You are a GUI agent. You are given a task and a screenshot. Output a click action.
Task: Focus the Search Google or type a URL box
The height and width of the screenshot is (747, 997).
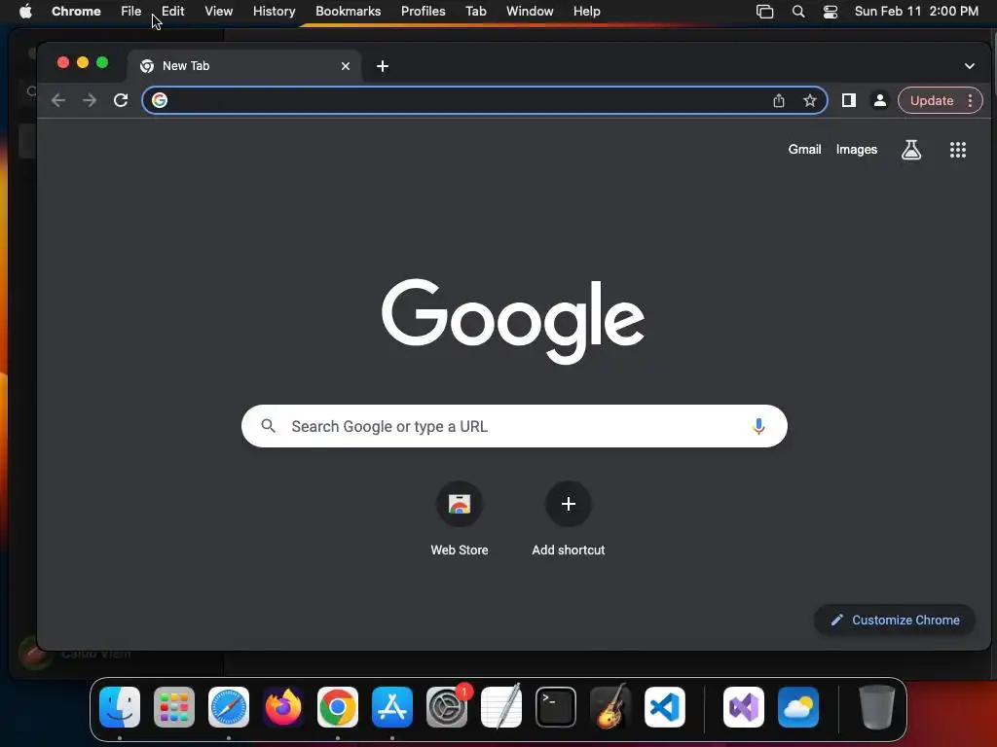click(x=514, y=426)
